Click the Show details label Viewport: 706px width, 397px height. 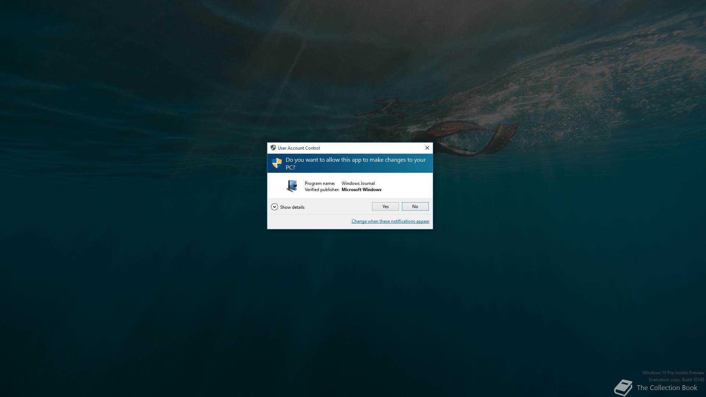tap(292, 207)
